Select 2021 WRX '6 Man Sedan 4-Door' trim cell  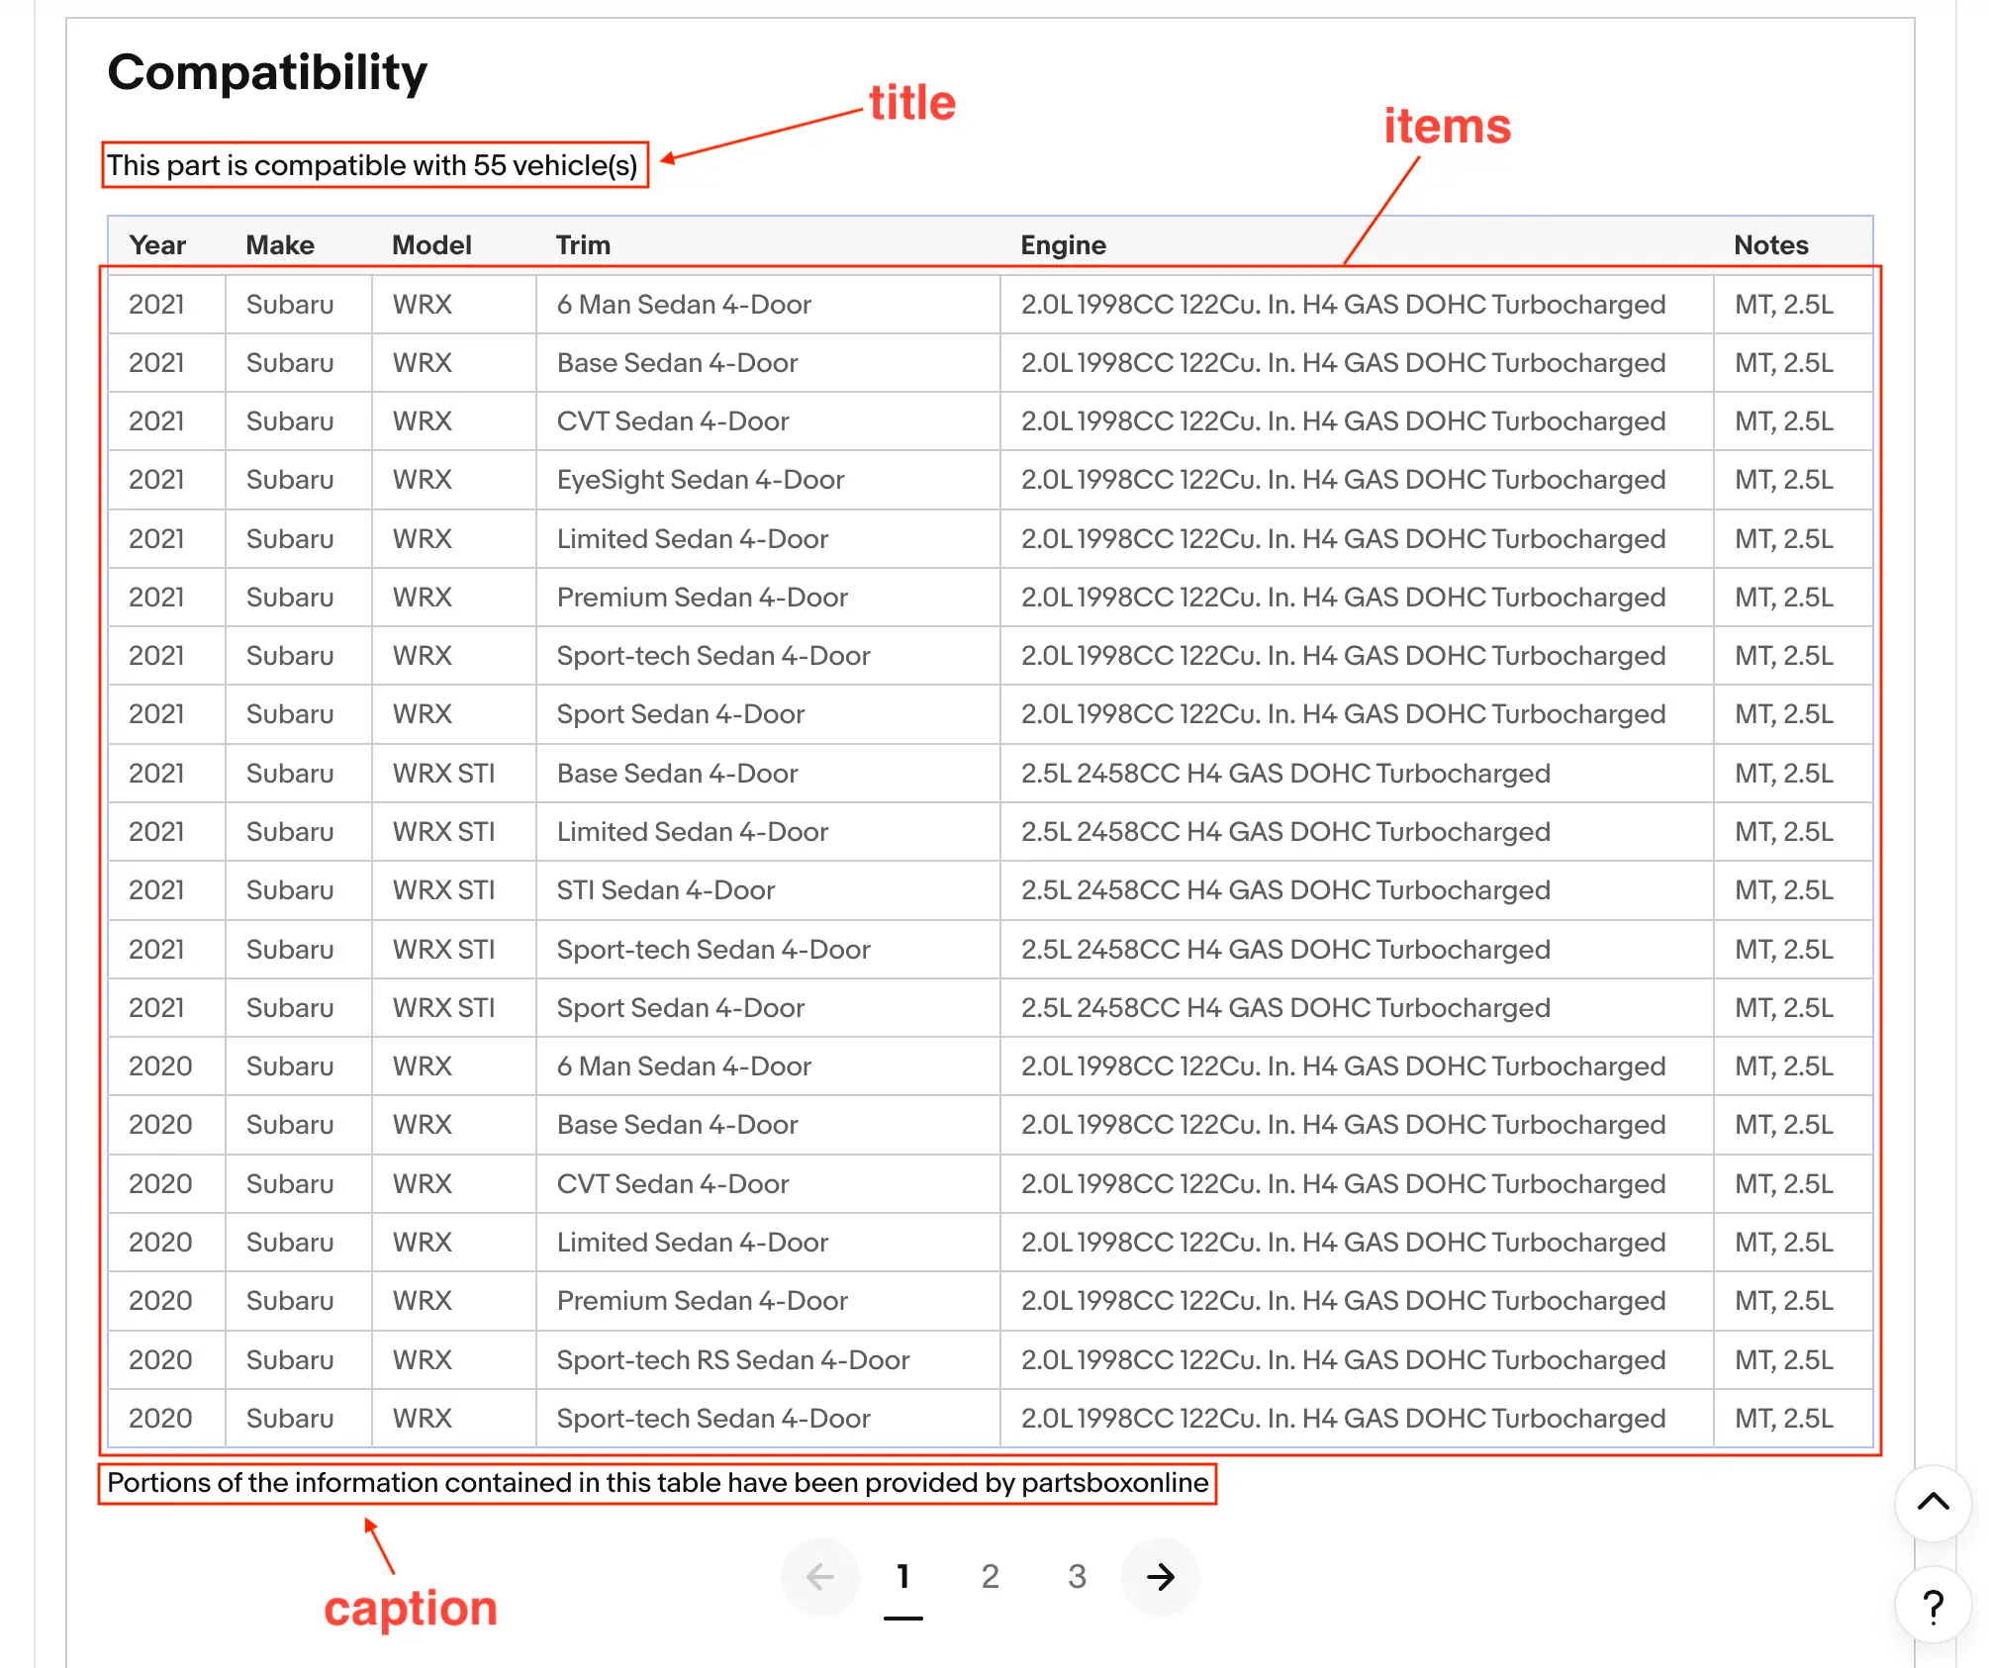[768, 305]
